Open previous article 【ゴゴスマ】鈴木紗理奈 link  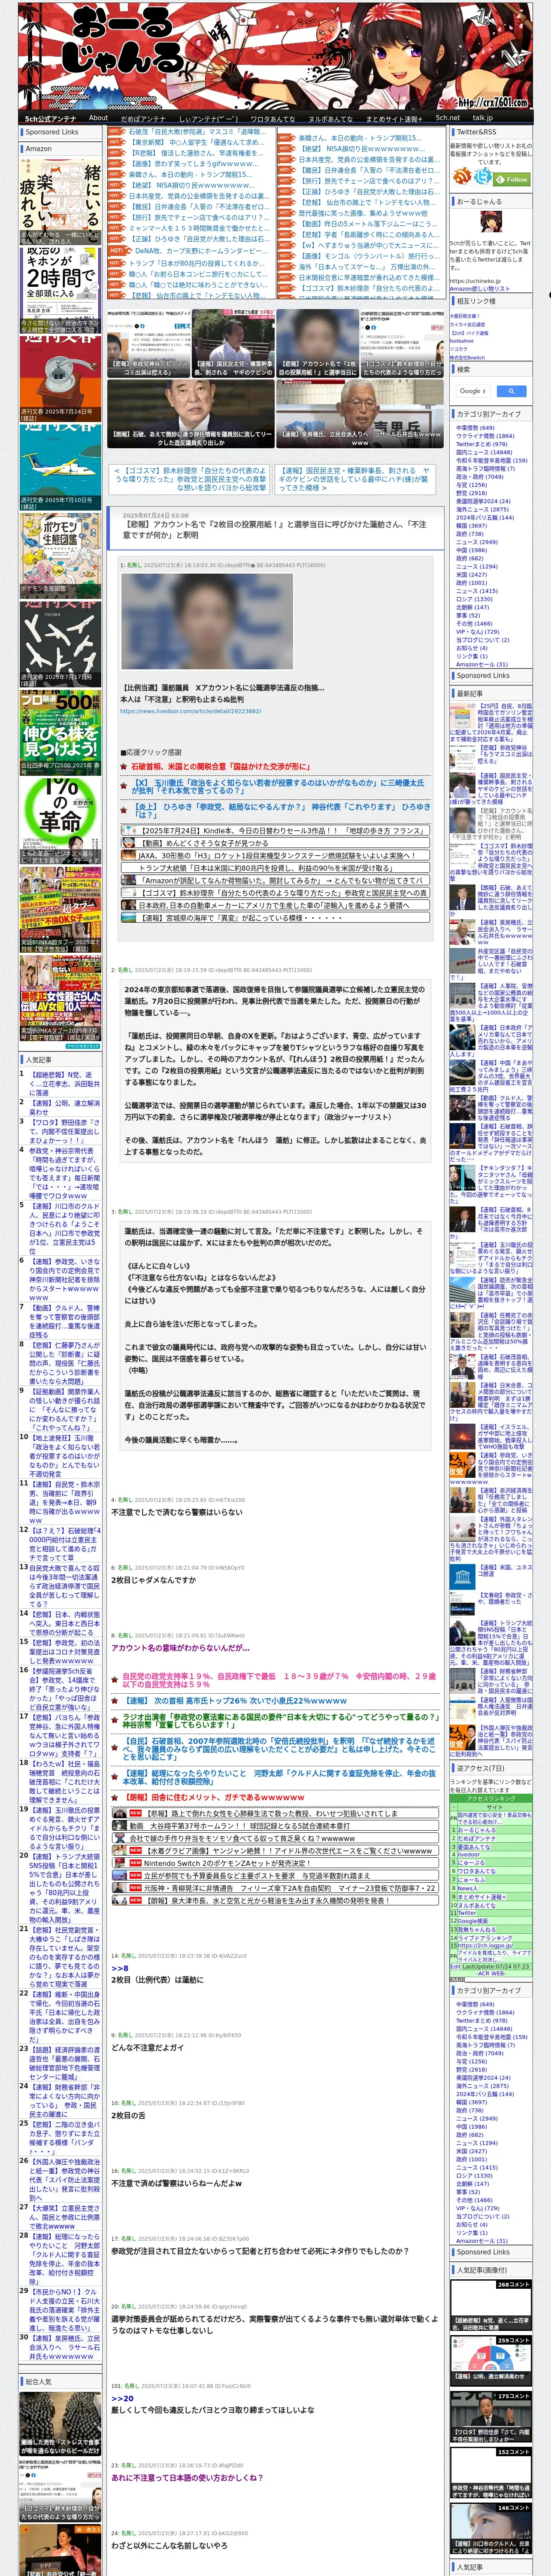[190, 479]
